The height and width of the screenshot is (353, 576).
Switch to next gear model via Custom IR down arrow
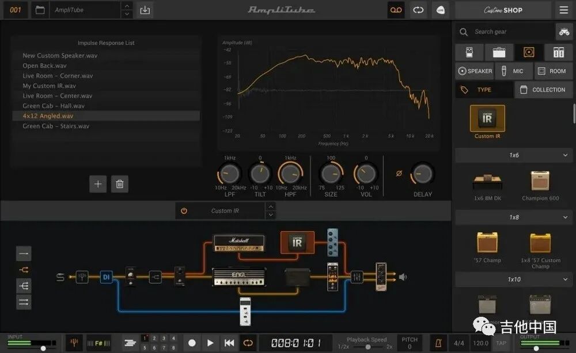(x=271, y=215)
